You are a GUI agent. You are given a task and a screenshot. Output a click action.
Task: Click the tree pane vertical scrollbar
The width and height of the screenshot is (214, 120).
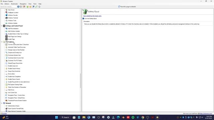point(81,81)
